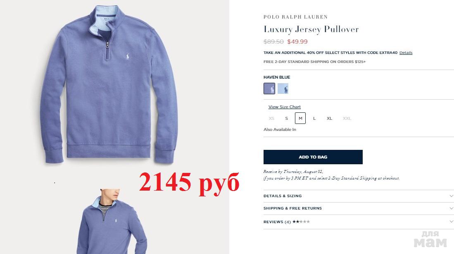This screenshot has width=454, height=254.
Task: Expand Shipping & Free Returns chevron
Action: coord(451,208)
